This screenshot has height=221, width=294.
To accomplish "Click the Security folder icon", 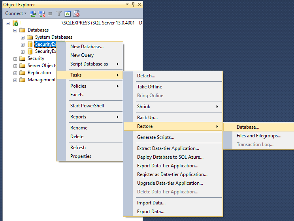I will pos(22,58).
